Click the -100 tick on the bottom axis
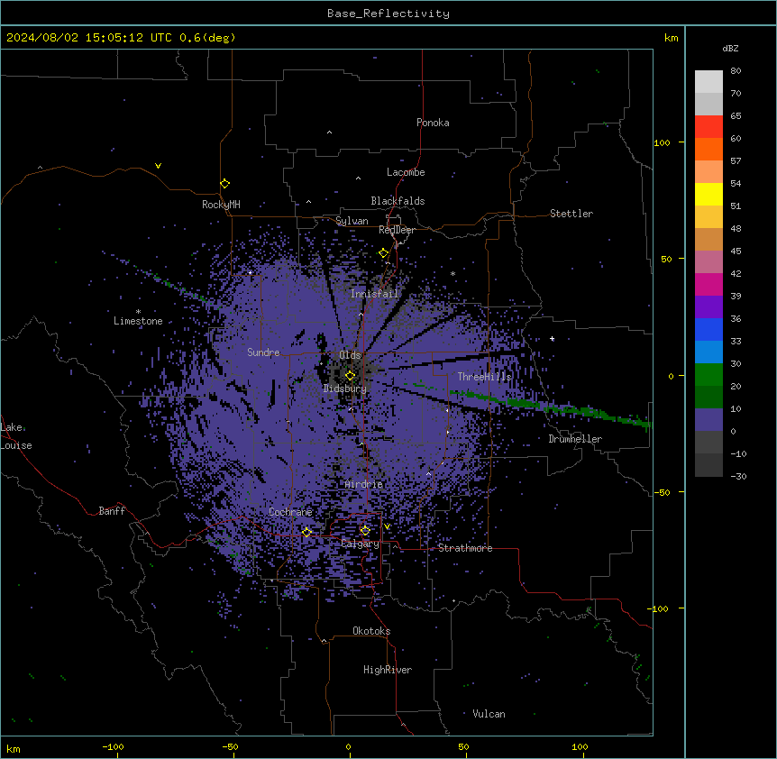777x759 pixels. coord(114,746)
